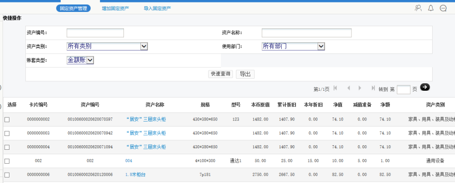455x183 pixels.
Task: Click the 导出 button
Action: point(245,74)
